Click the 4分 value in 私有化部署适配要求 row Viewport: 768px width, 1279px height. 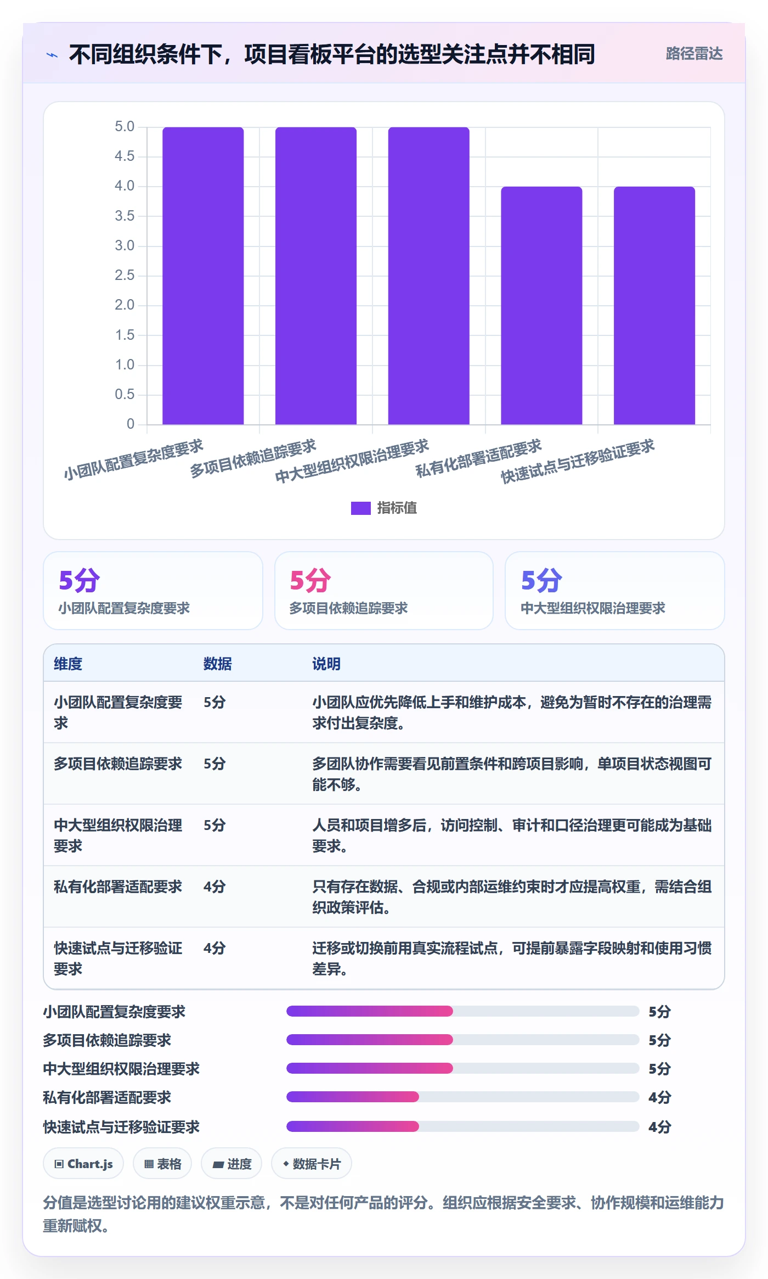click(x=214, y=887)
